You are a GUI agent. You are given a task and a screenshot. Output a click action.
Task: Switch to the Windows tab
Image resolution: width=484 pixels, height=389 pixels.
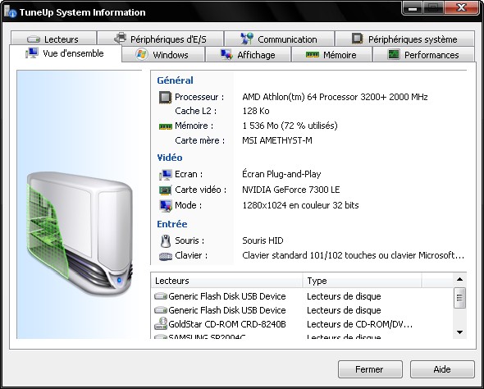coord(163,55)
